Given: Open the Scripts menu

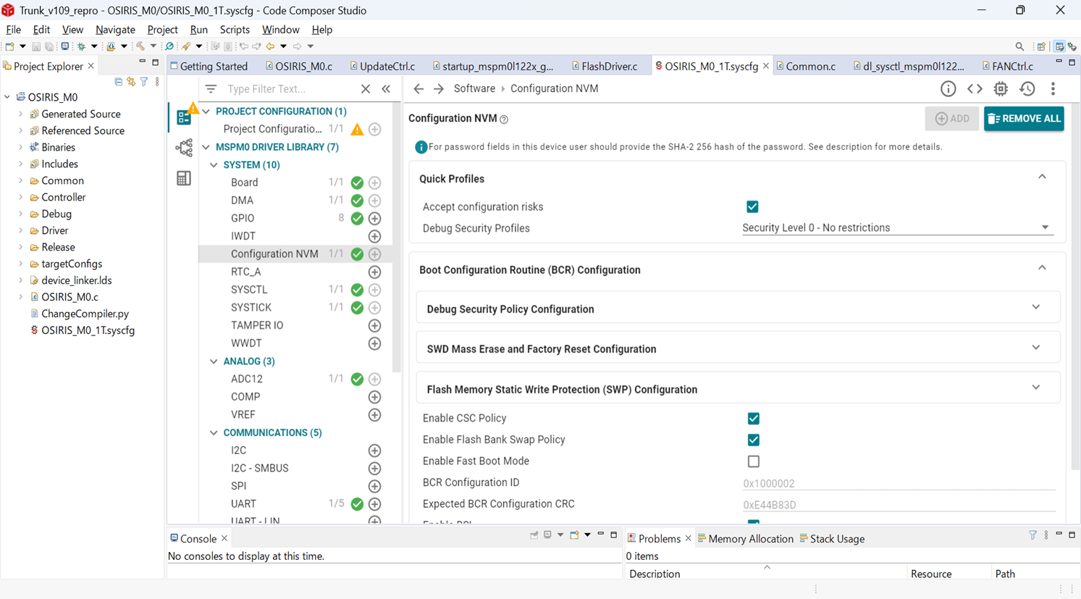Looking at the screenshot, I should [234, 30].
